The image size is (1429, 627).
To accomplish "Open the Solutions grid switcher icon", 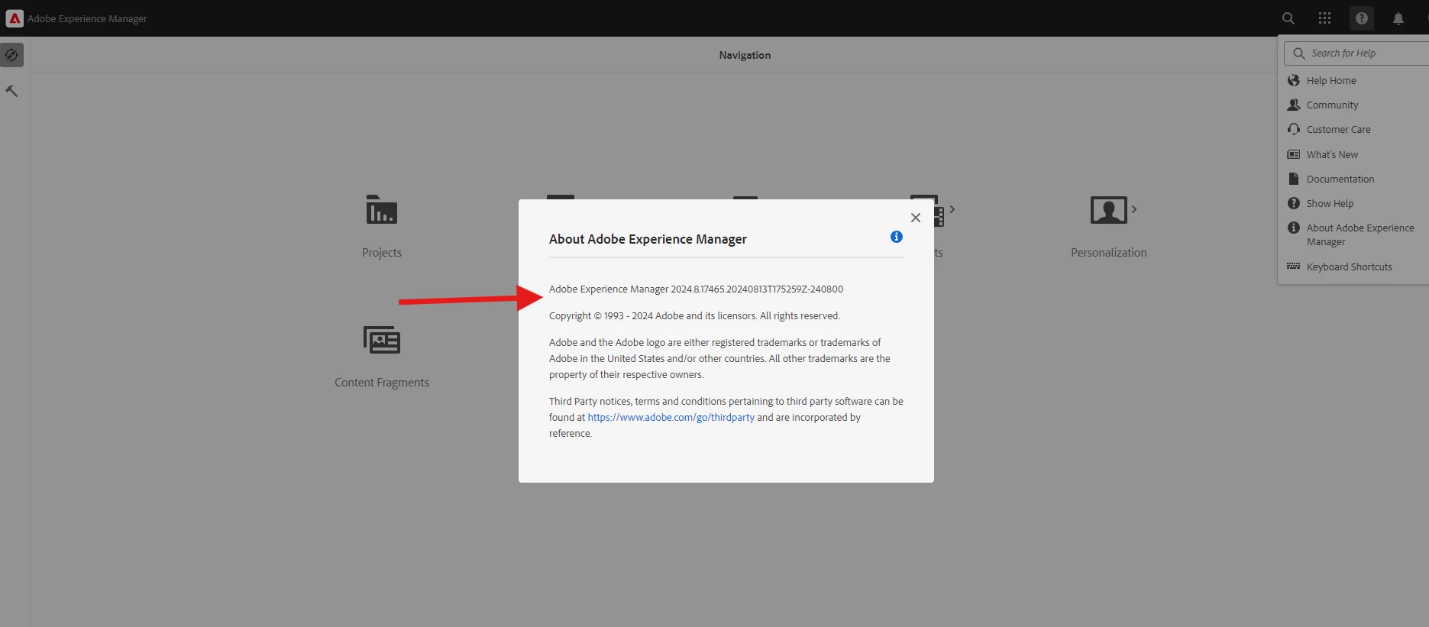I will coord(1325,18).
